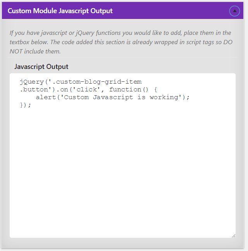
Task: Click the Javascript Output field label
Action: (41, 67)
